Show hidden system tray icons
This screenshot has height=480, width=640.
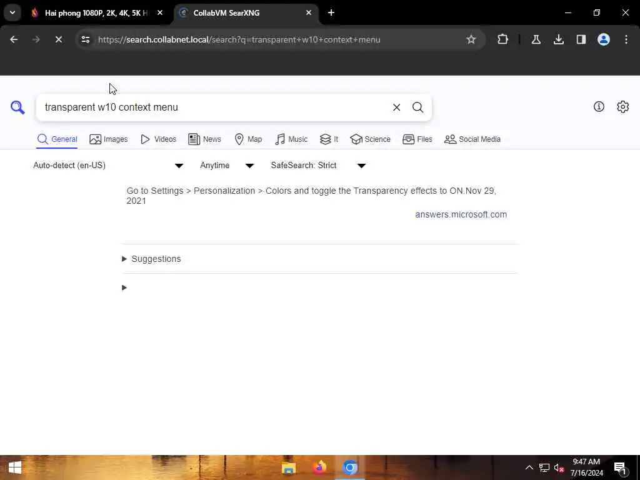coord(529,467)
